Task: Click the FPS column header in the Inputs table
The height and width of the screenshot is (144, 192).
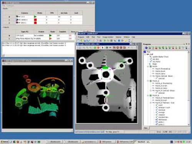Action: tap(52, 13)
